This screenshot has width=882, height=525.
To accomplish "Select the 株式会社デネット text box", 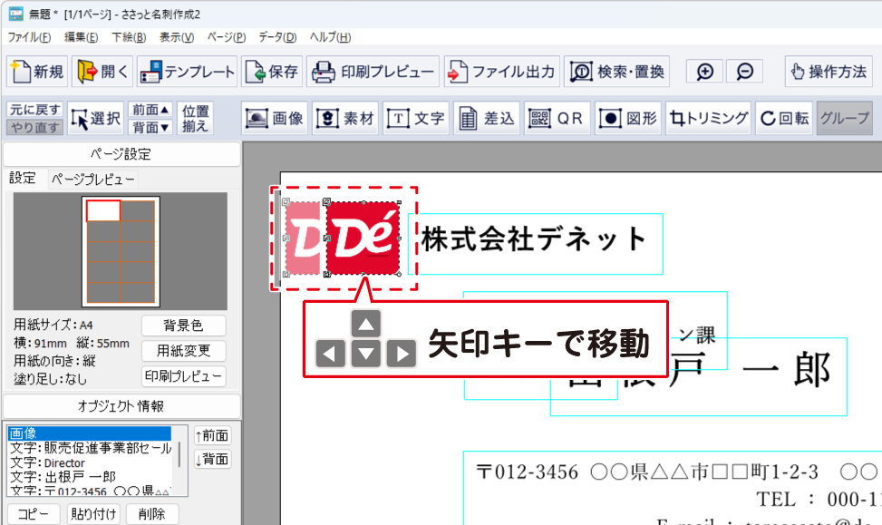I will click(536, 244).
